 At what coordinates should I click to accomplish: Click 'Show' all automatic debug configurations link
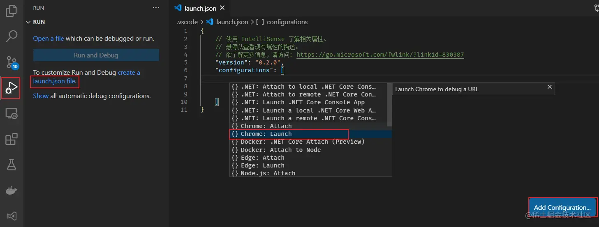click(41, 96)
